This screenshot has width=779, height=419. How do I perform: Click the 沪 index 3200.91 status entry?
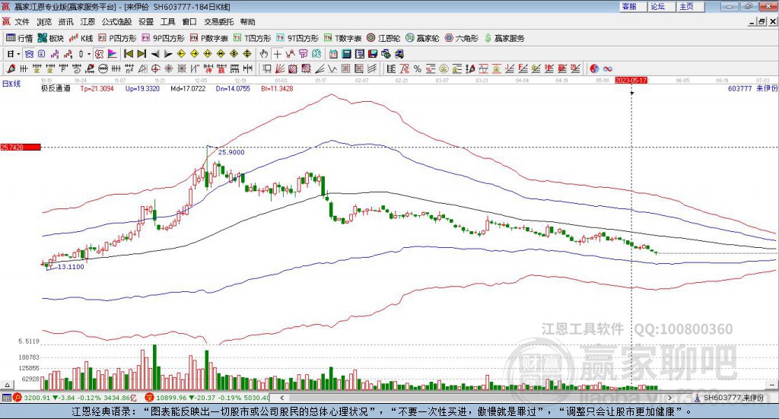click(x=75, y=398)
